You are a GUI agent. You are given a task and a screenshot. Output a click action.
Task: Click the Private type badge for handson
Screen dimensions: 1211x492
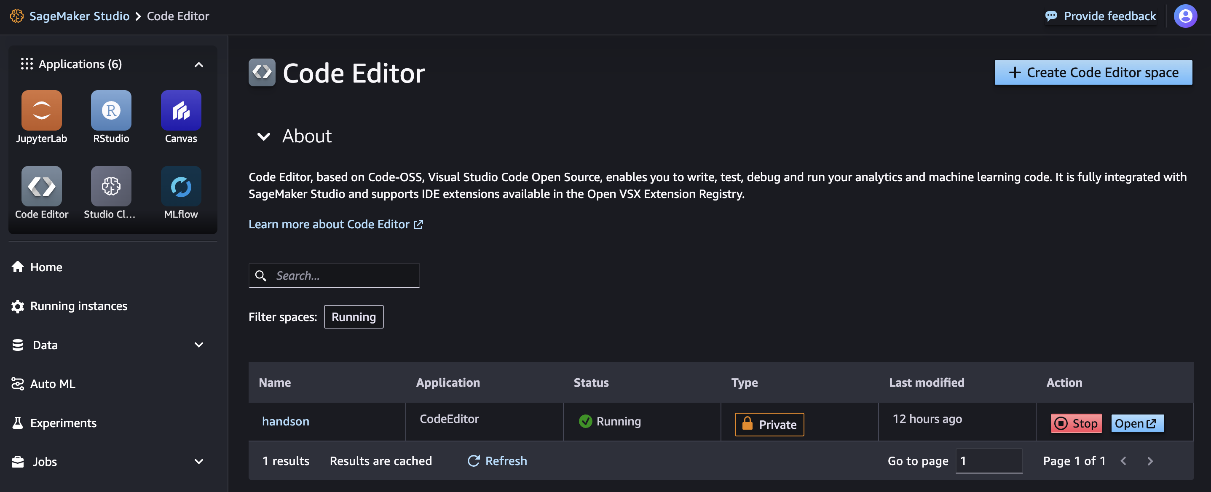[x=769, y=424]
